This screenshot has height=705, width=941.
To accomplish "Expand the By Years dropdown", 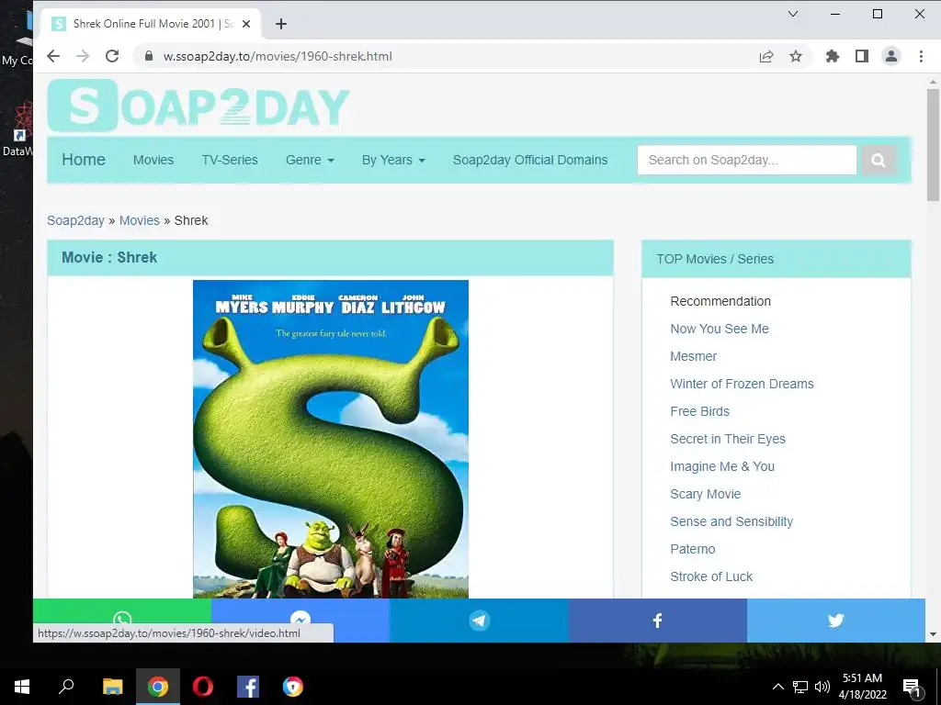I will coord(393,160).
